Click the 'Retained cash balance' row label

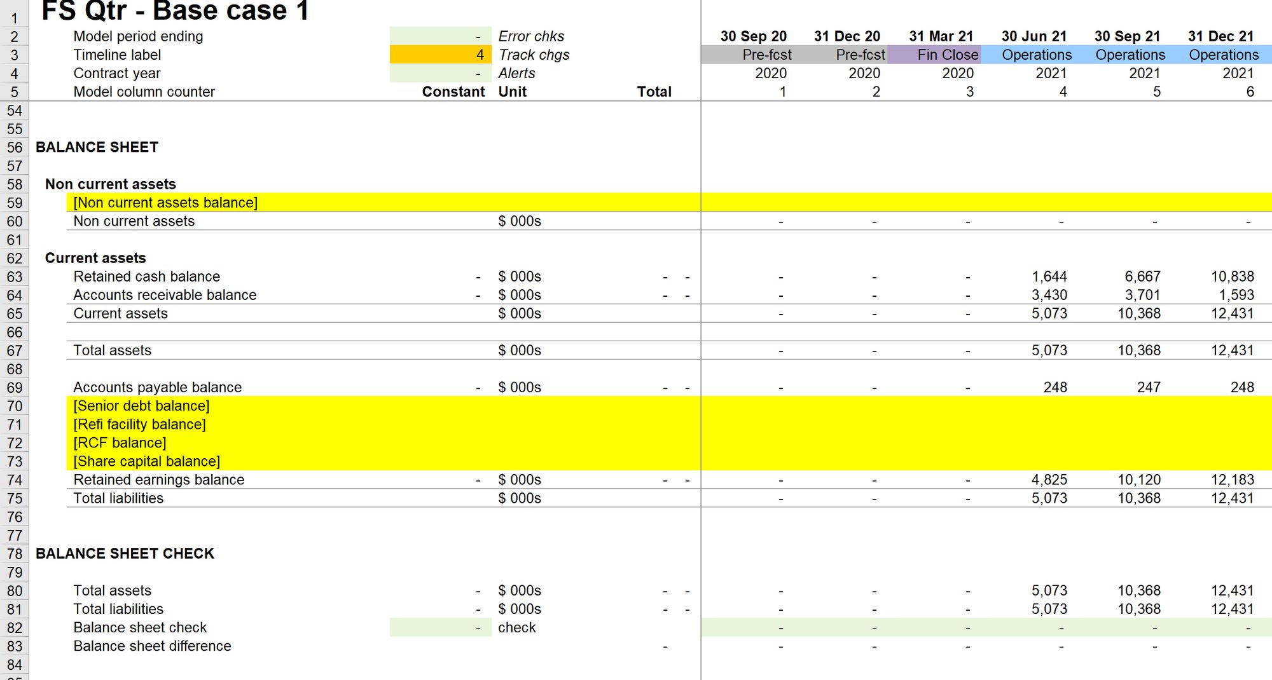[x=146, y=276]
